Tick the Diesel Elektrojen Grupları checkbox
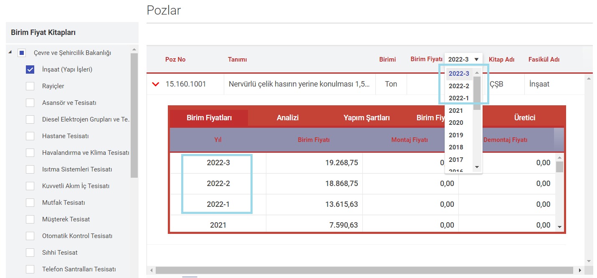The width and height of the screenshot is (597, 278). pyautogui.click(x=30, y=119)
